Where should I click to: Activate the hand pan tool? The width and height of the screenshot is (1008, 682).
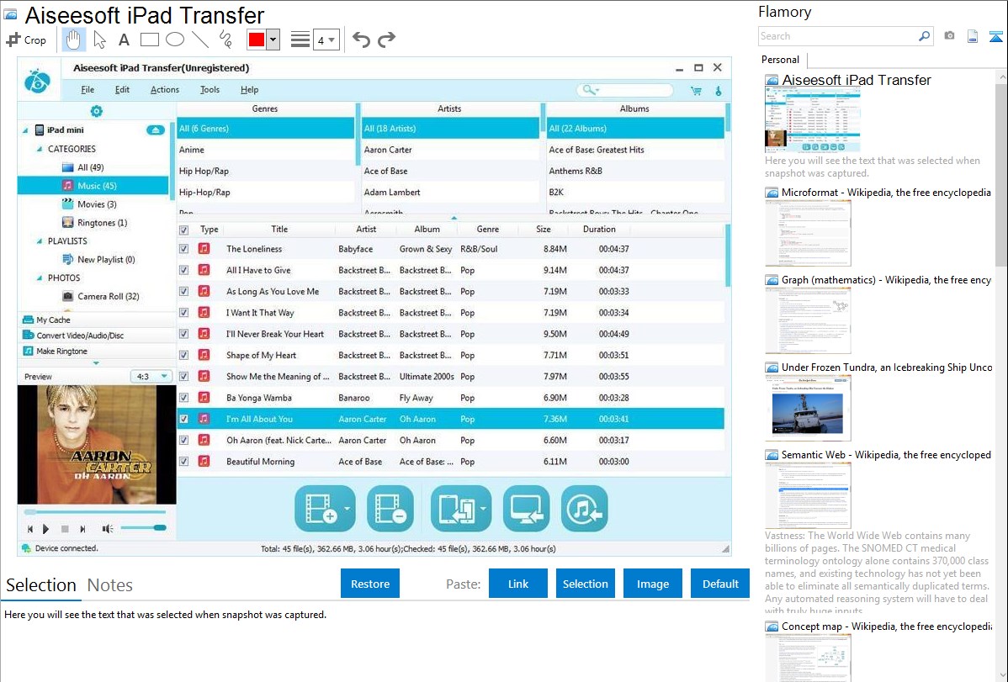73,40
